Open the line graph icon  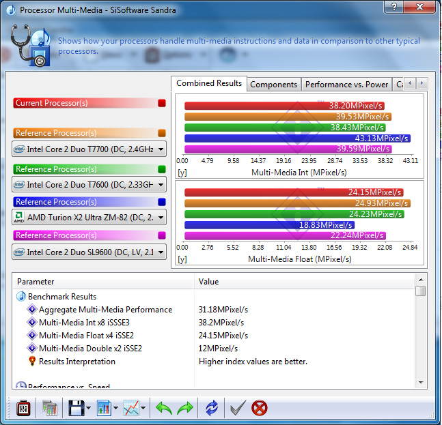tap(131, 408)
